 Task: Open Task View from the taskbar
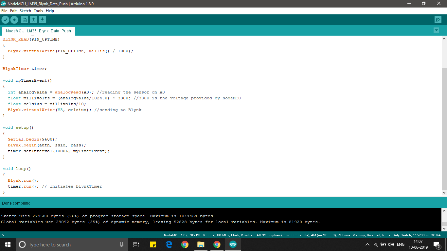(136, 244)
